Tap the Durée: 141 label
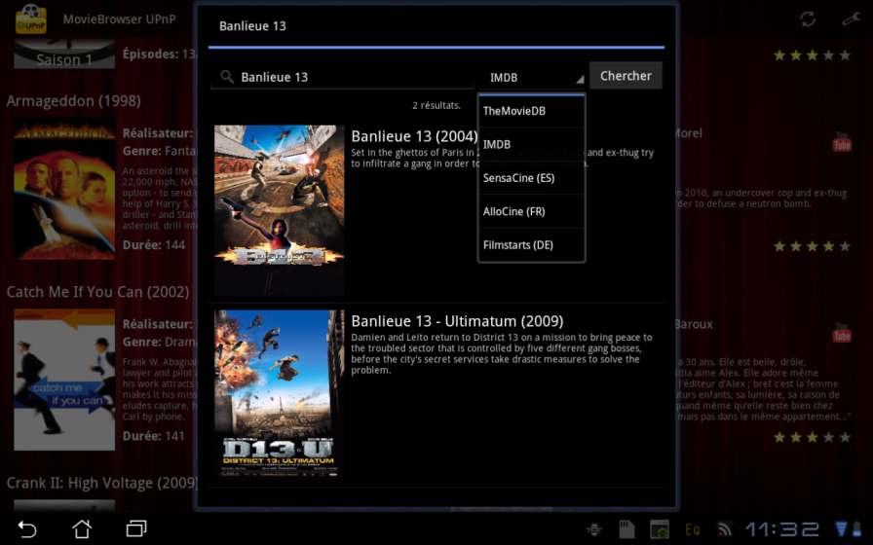Screen dimensions: 873x545 coord(153,436)
